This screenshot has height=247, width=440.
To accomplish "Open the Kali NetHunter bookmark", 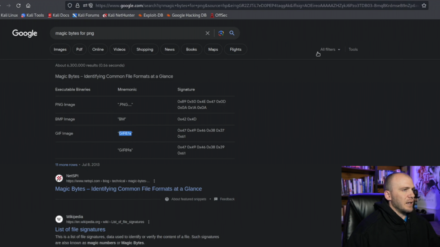I will [x=119, y=15].
